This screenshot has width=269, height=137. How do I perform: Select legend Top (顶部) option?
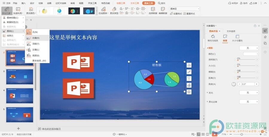point(37,44)
